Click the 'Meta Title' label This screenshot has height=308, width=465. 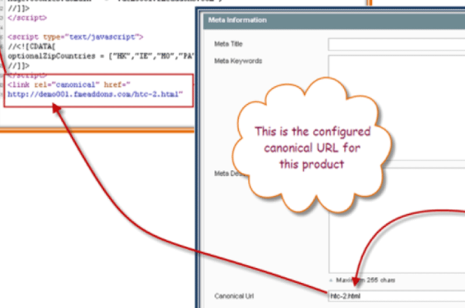pyautogui.click(x=228, y=44)
